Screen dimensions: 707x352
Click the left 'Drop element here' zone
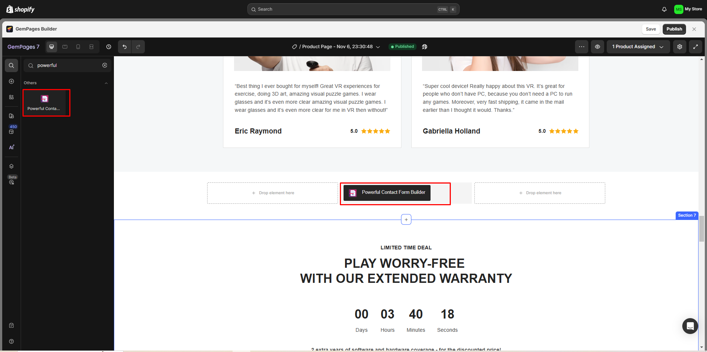pos(273,193)
